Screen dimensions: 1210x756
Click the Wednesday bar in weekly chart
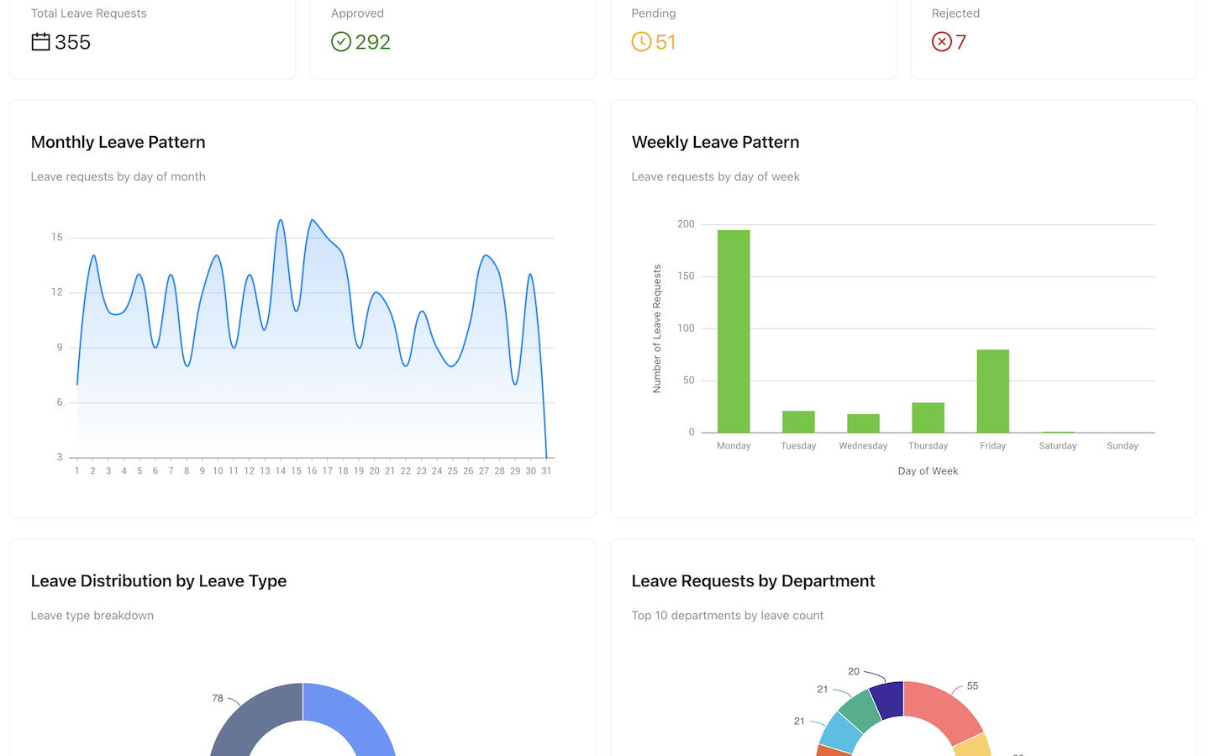863,423
